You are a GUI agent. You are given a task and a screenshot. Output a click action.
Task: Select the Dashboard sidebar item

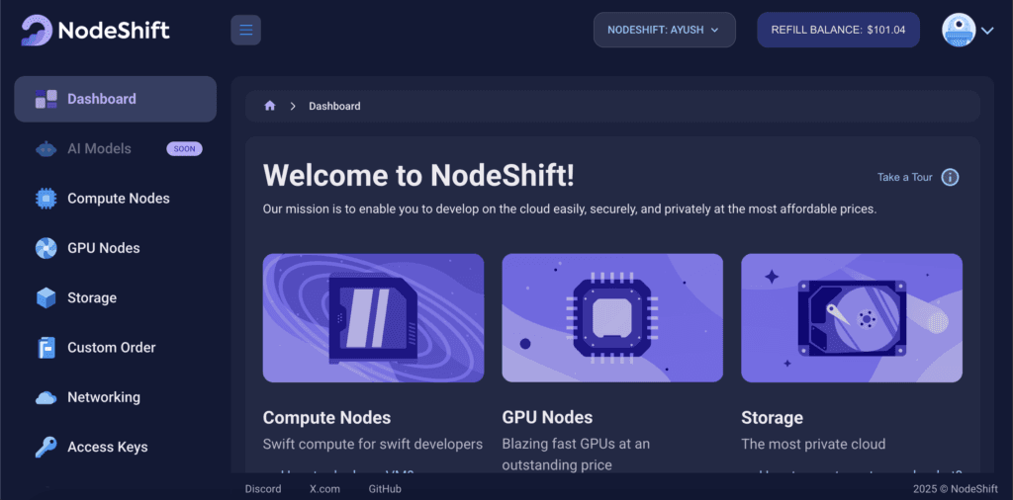coord(115,99)
